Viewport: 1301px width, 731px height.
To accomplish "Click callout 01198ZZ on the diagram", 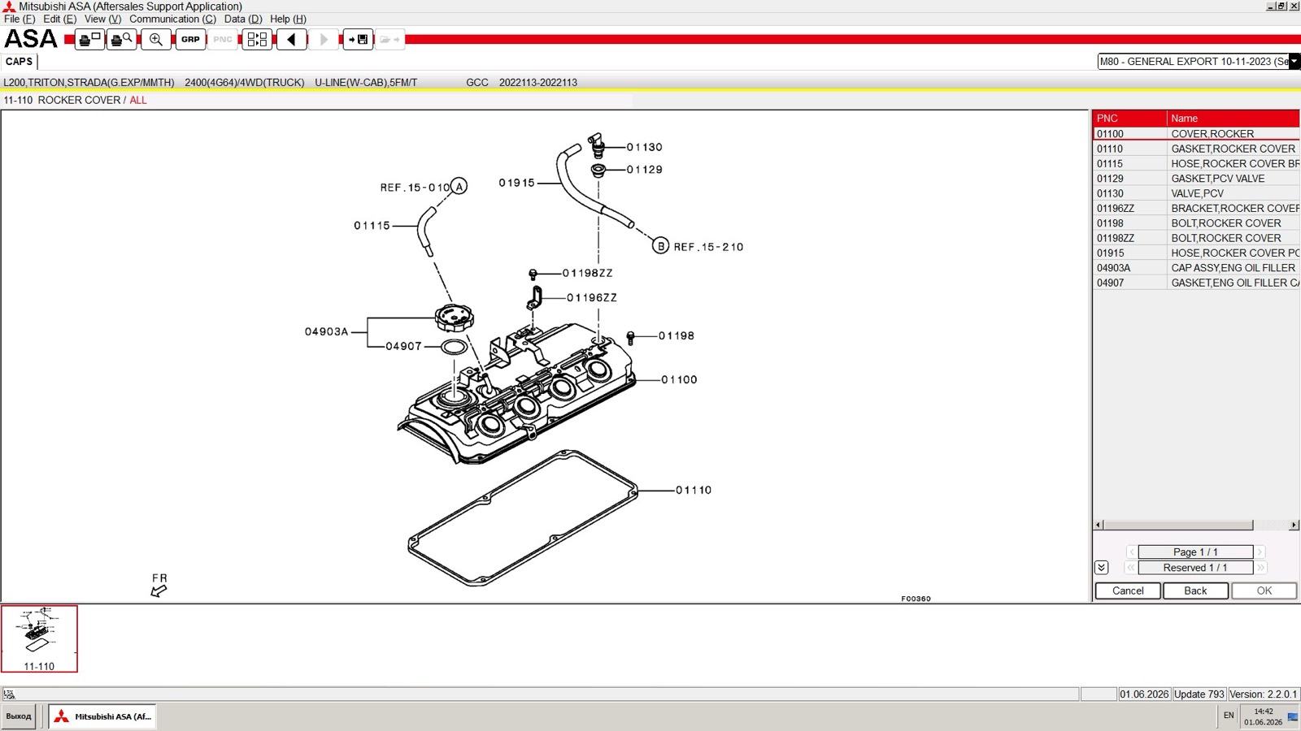I will pos(587,274).
